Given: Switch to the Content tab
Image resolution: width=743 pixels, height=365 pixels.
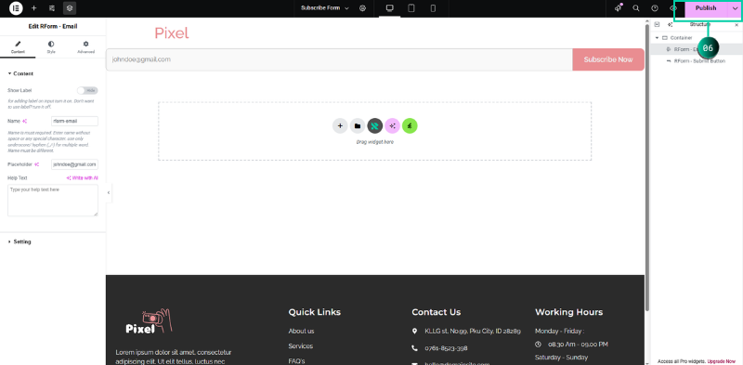Looking at the screenshot, I should 18,47.
